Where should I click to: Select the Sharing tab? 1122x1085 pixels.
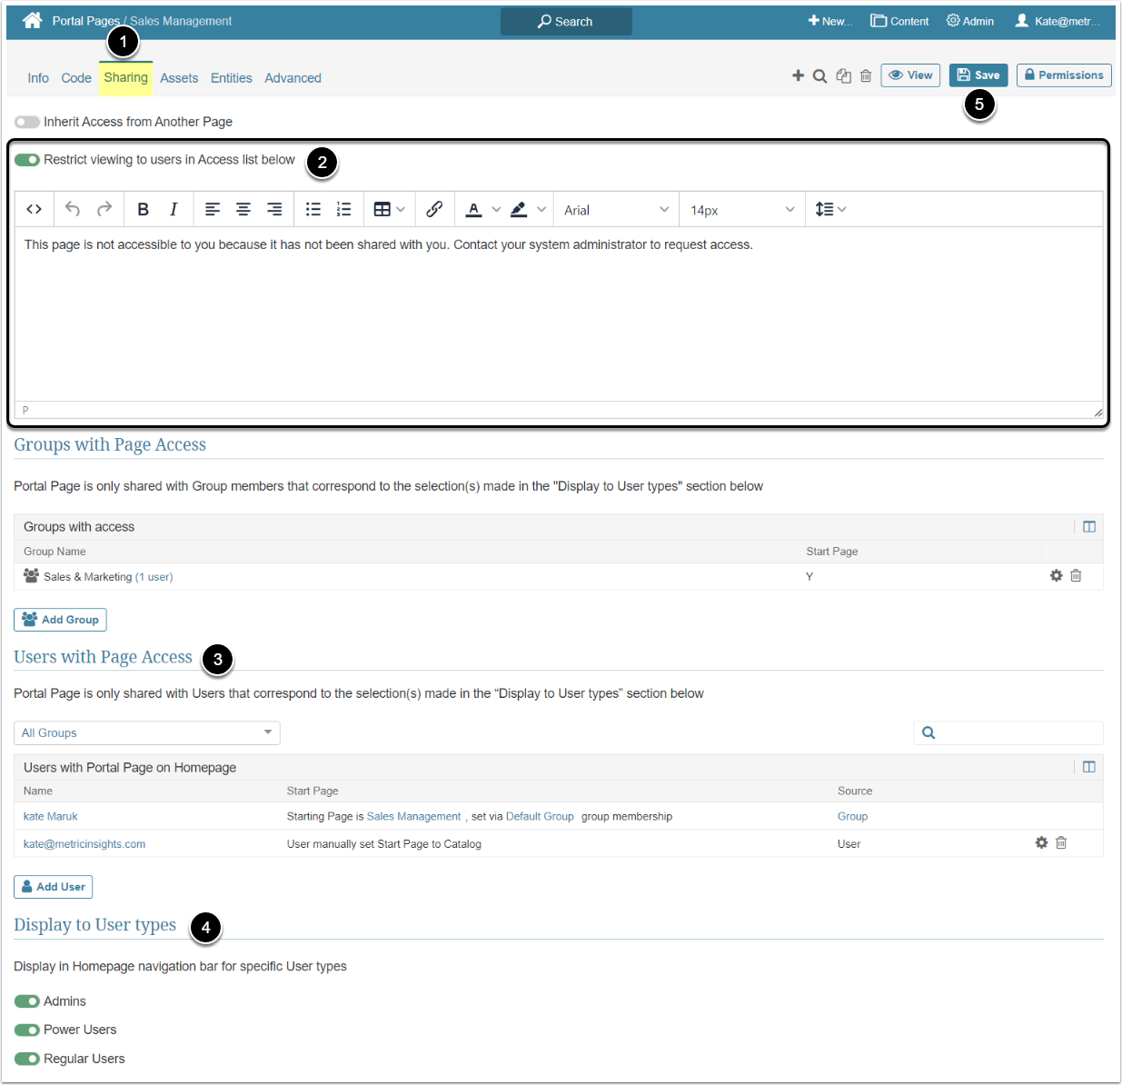pyautogui.click(x=125, y=78)
